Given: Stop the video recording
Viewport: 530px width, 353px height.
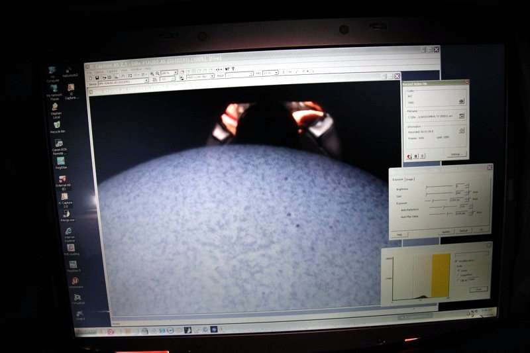Looking at the screenshot, I should click(422, 156).
